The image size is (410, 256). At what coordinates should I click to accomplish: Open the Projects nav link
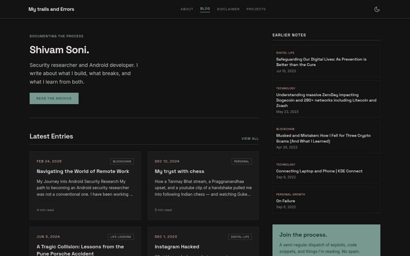pos(256,9)
